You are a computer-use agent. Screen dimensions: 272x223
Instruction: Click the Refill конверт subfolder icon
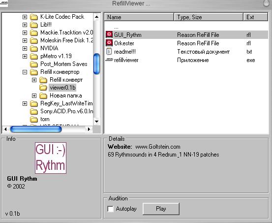click(43, 80)
